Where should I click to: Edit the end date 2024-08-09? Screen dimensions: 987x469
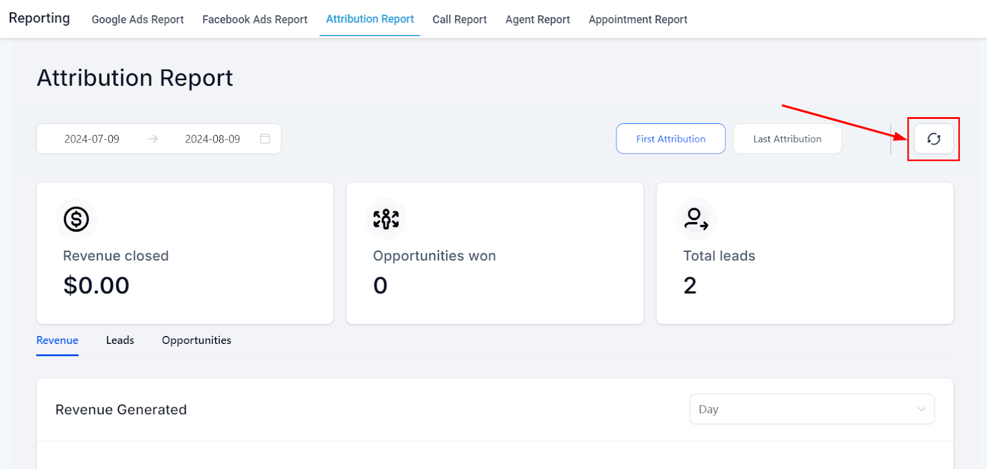coord(212,139)
